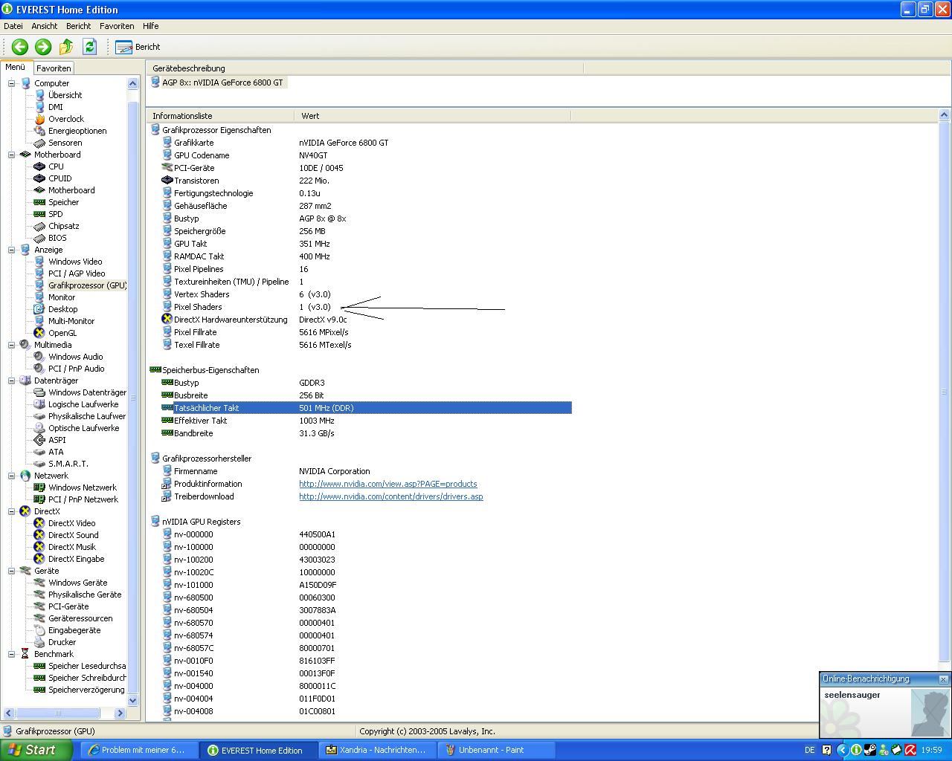Switch to Xandria - Nachrichten taskbar window
952x761 pixels.
377,750
